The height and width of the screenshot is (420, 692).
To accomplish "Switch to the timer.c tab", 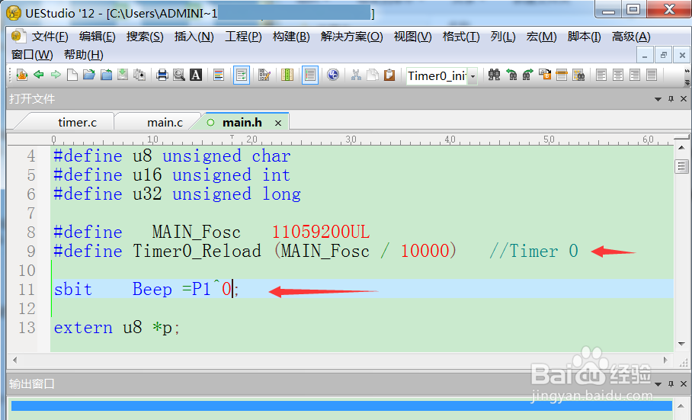I will (77, 122).
